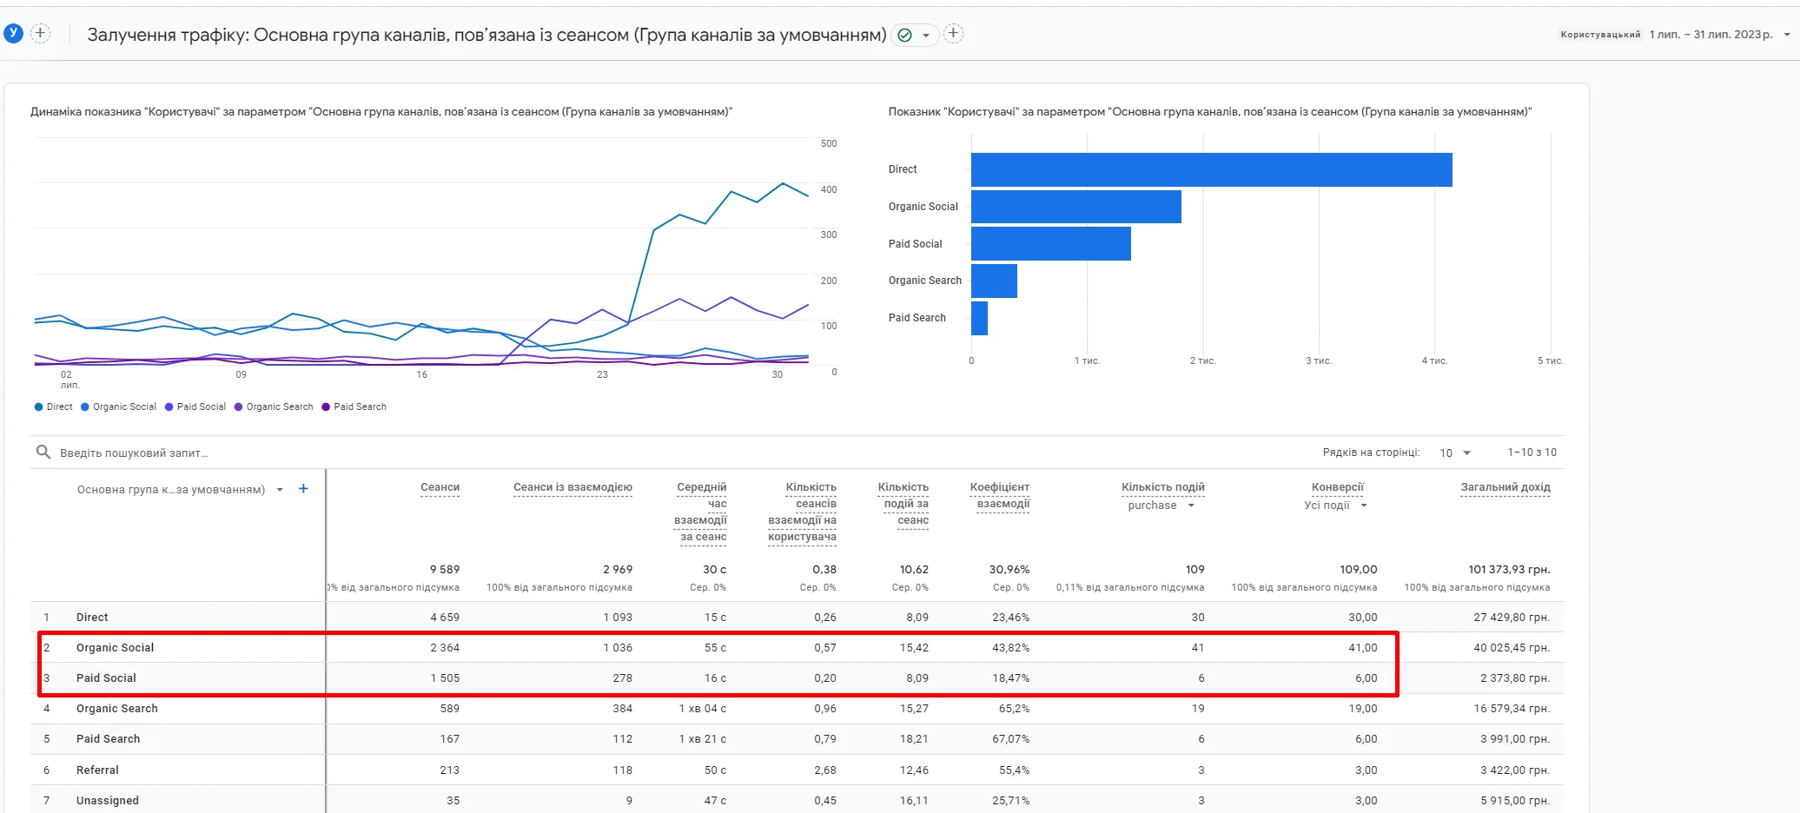
Task: Toggle the Direct legend item under line chart
Action: pos(54,406)
